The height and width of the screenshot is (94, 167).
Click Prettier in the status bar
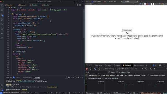pos(75,93)
